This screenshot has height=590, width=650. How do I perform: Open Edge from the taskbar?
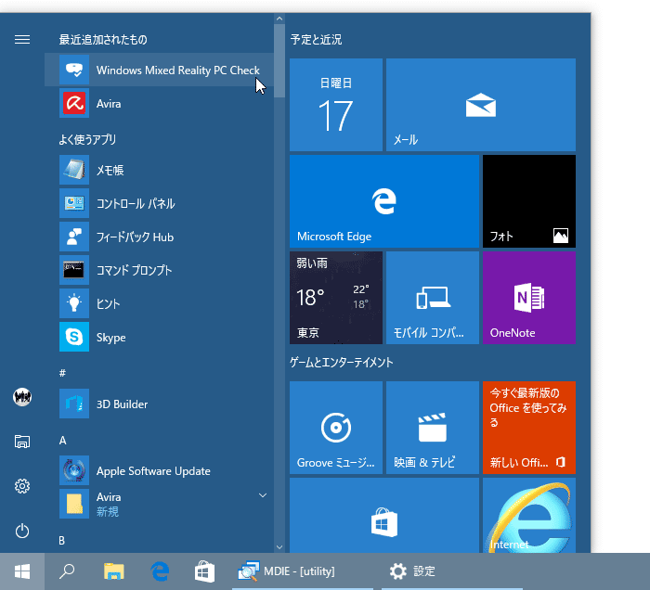tap(160, 571)
